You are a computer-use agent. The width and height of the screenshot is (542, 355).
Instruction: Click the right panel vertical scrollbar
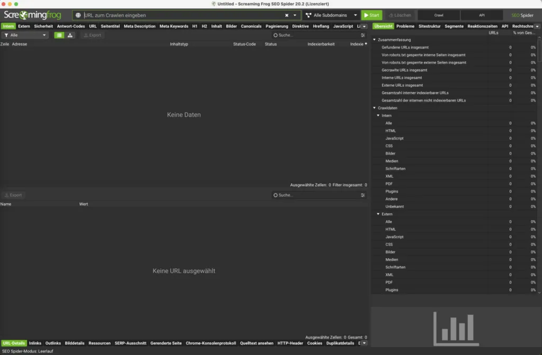pyautogui.click(x=539, y=50)
